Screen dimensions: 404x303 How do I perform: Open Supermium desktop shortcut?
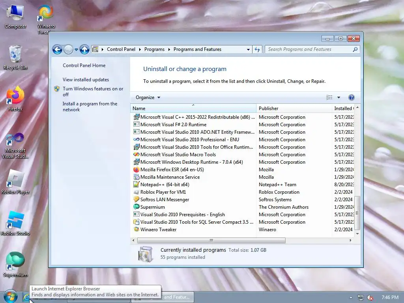(15, 265)
